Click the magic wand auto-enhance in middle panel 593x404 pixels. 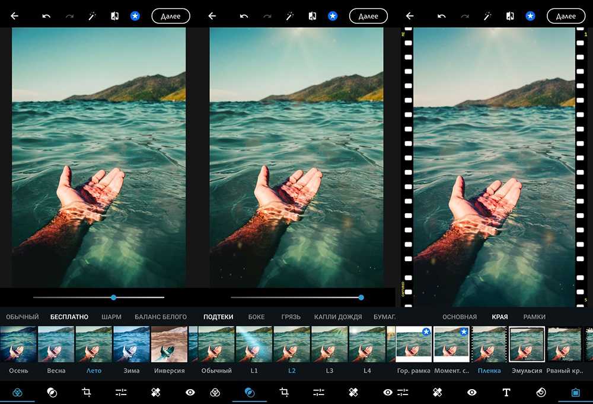click(x=290, y=16)
